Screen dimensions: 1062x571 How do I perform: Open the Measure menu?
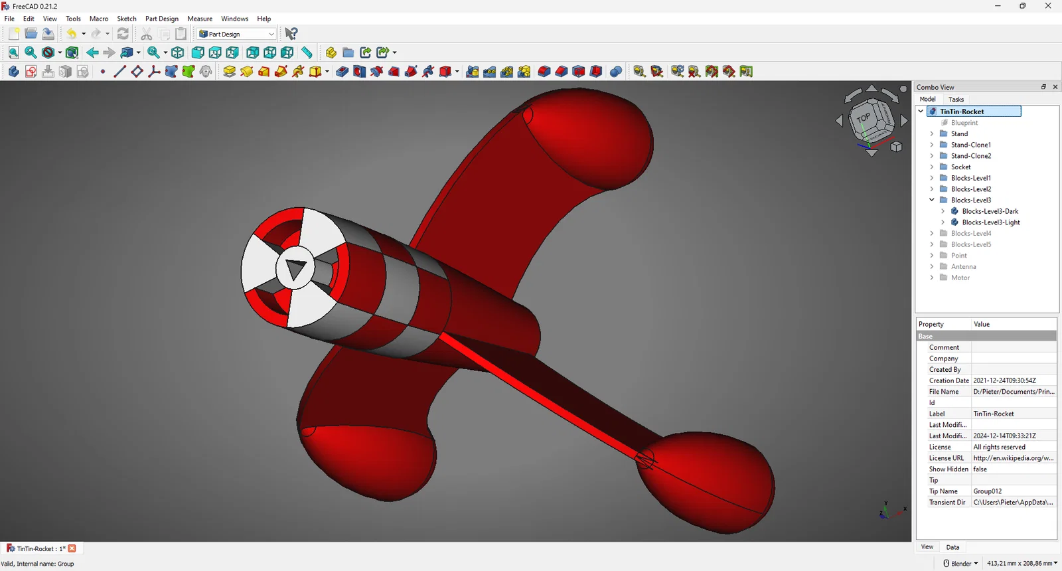click(x=200, y=19)
